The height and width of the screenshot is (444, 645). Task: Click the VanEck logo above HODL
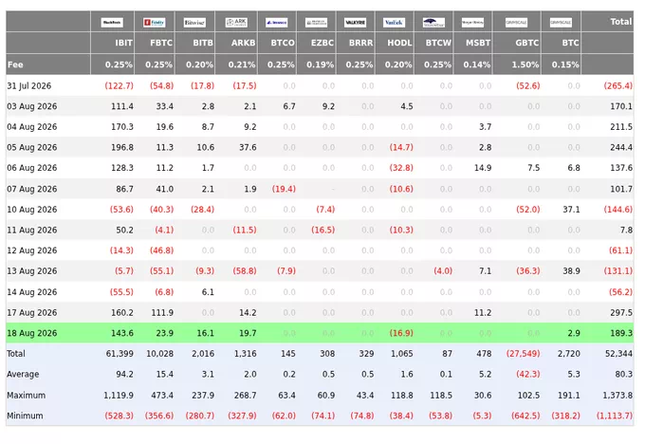coord(394,22)
